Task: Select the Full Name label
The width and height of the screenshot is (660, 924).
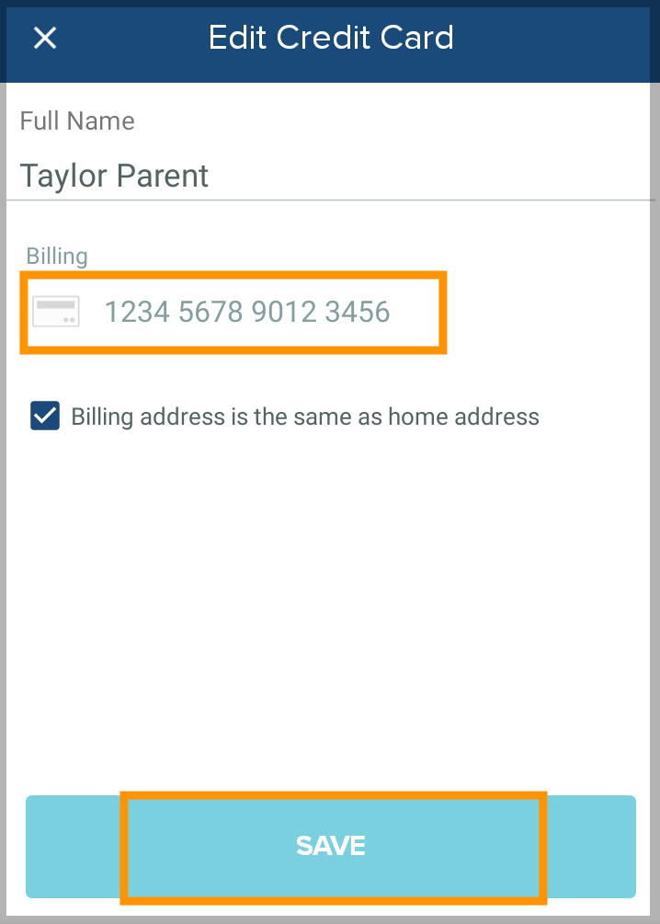Action: click(x=77, y=121)
